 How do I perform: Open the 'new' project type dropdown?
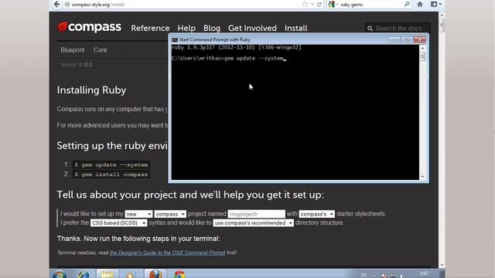(138, 214)
